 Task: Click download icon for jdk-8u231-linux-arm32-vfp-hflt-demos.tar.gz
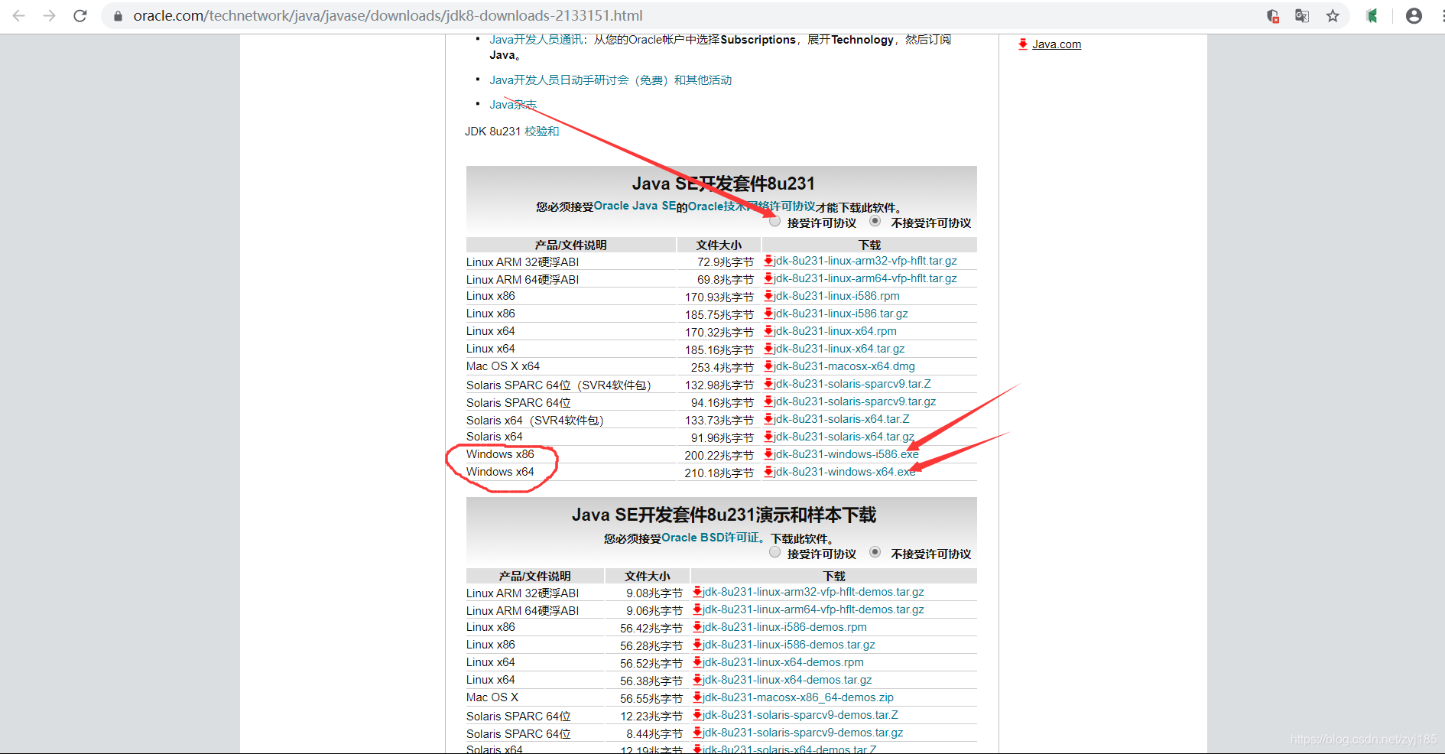697,592
